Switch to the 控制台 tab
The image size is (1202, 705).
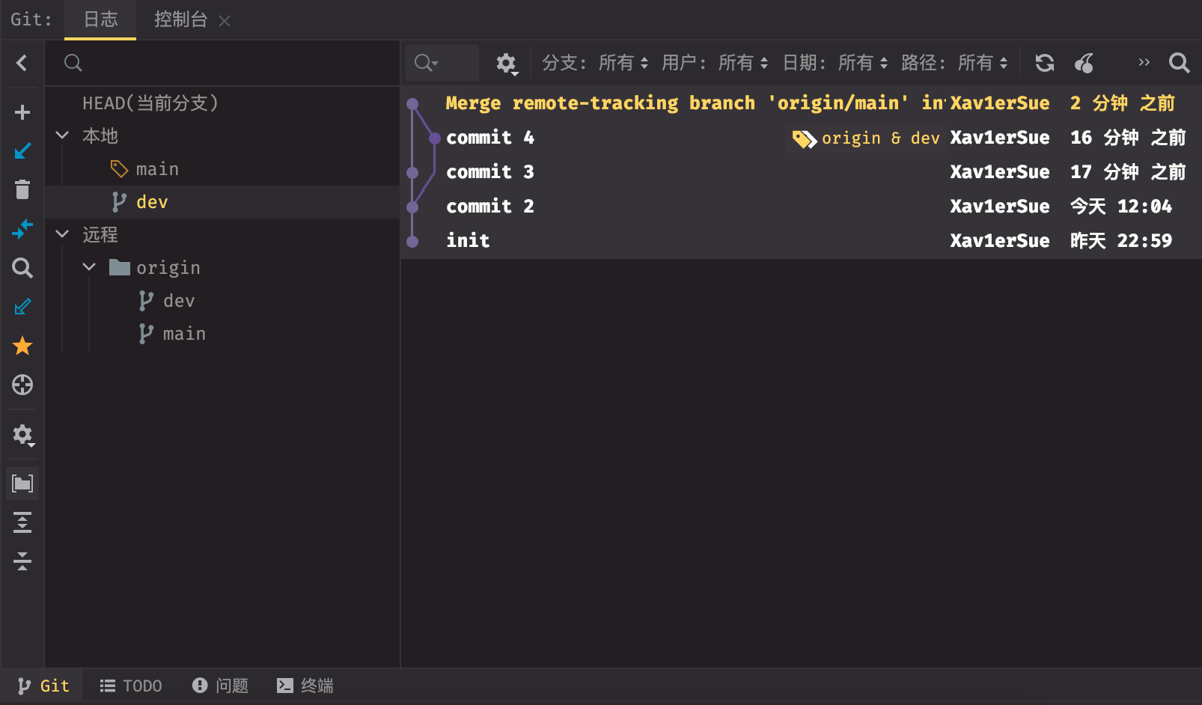180,19
